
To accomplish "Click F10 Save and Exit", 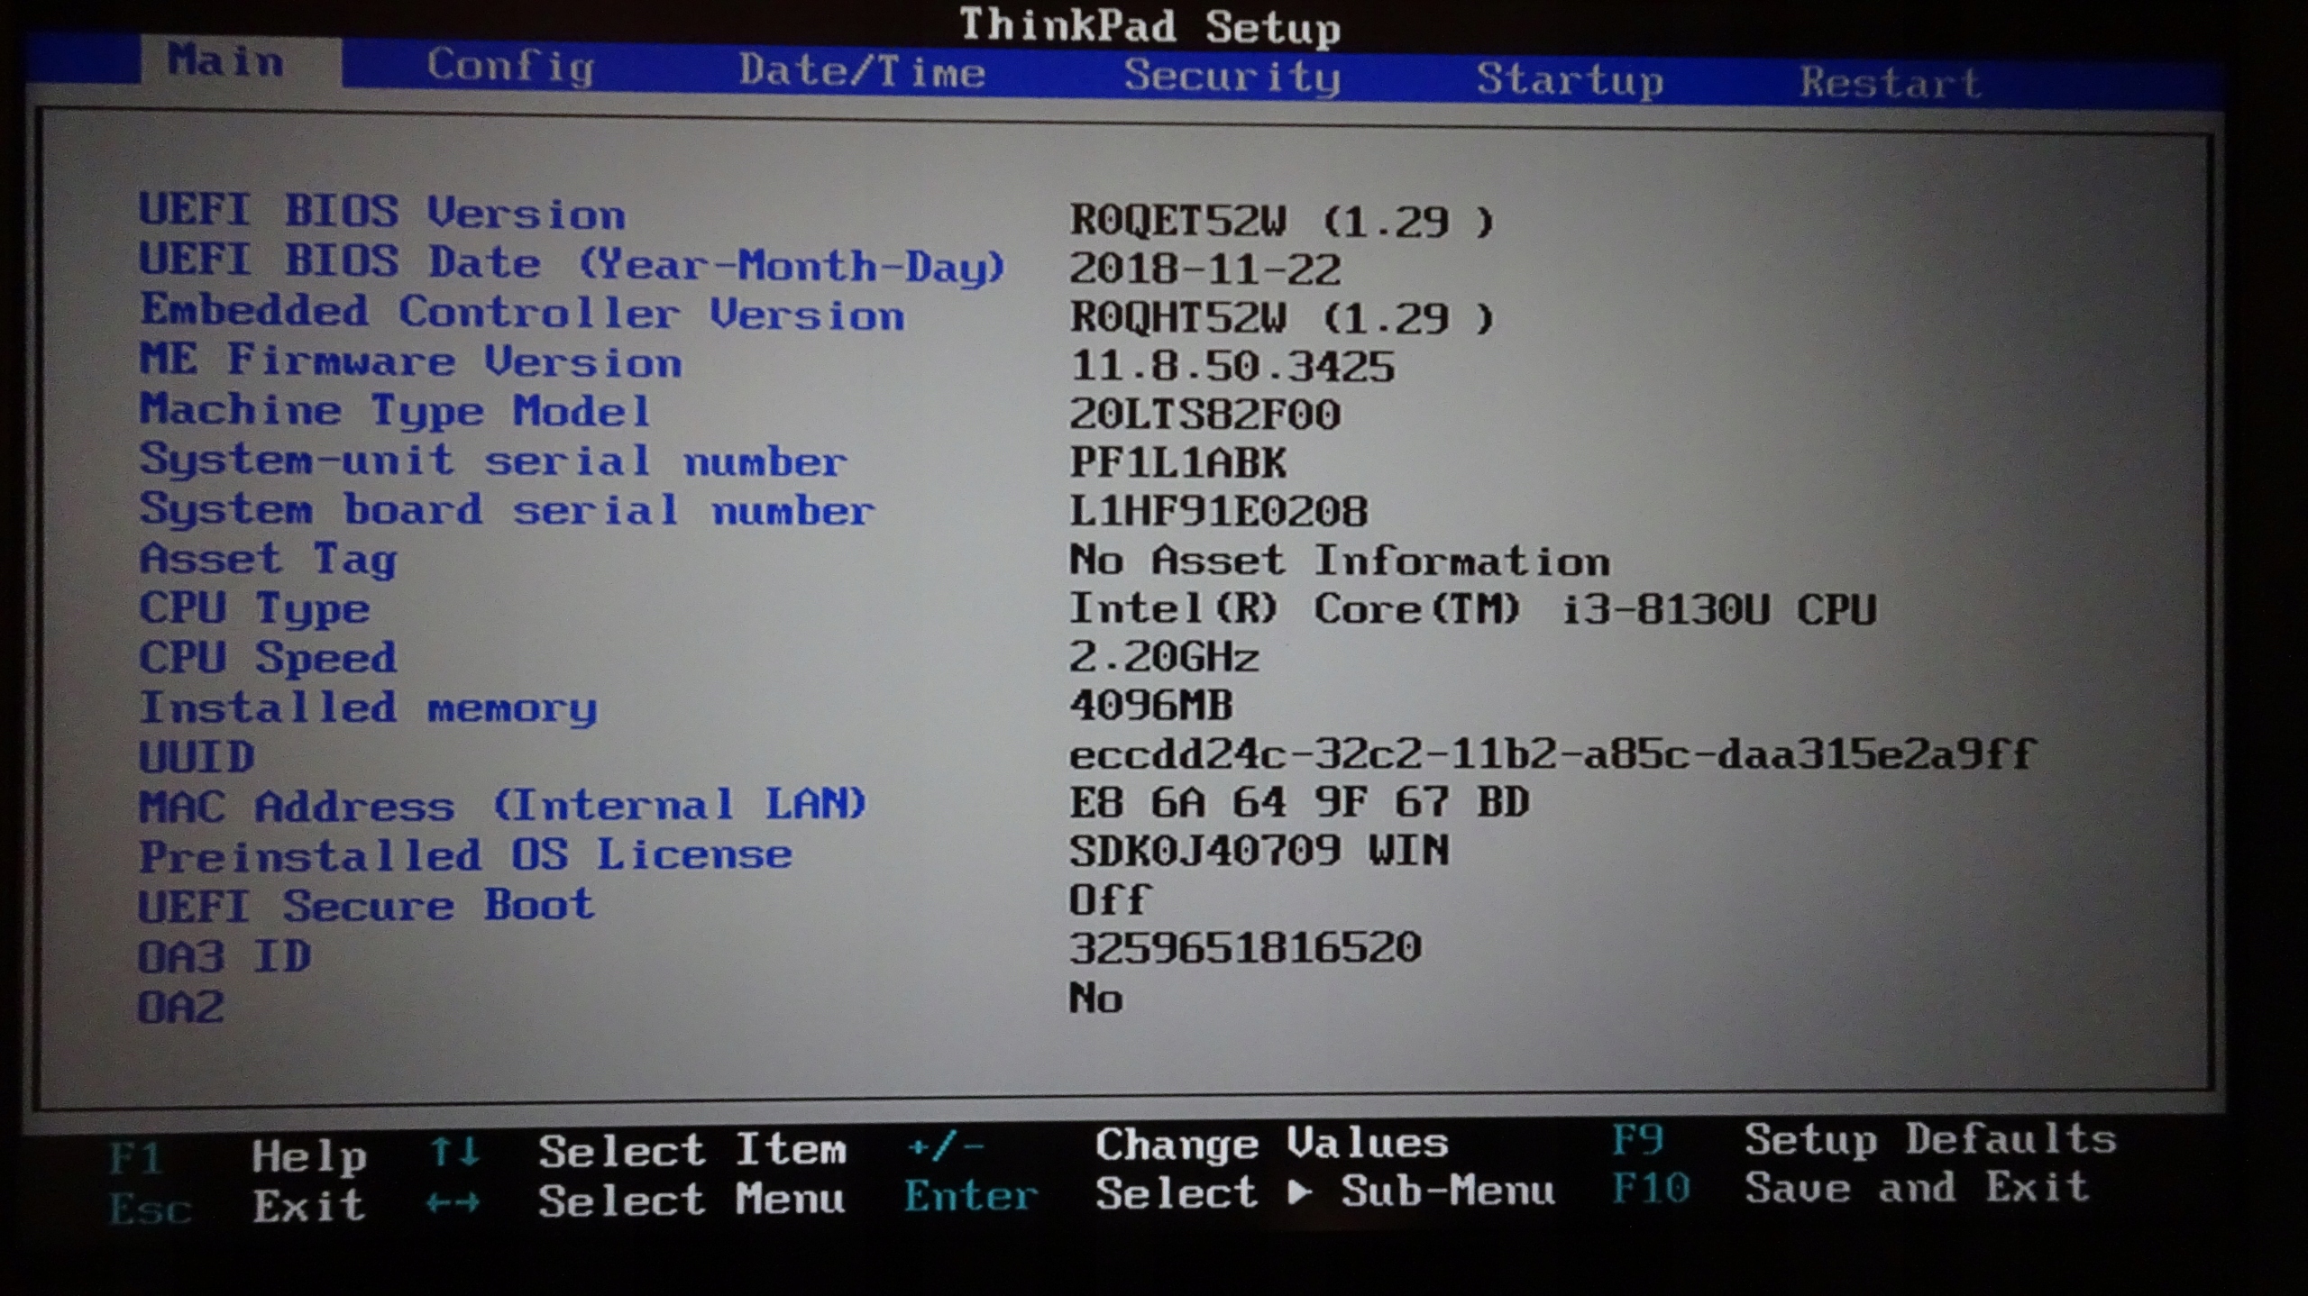I will 1650,1189.
